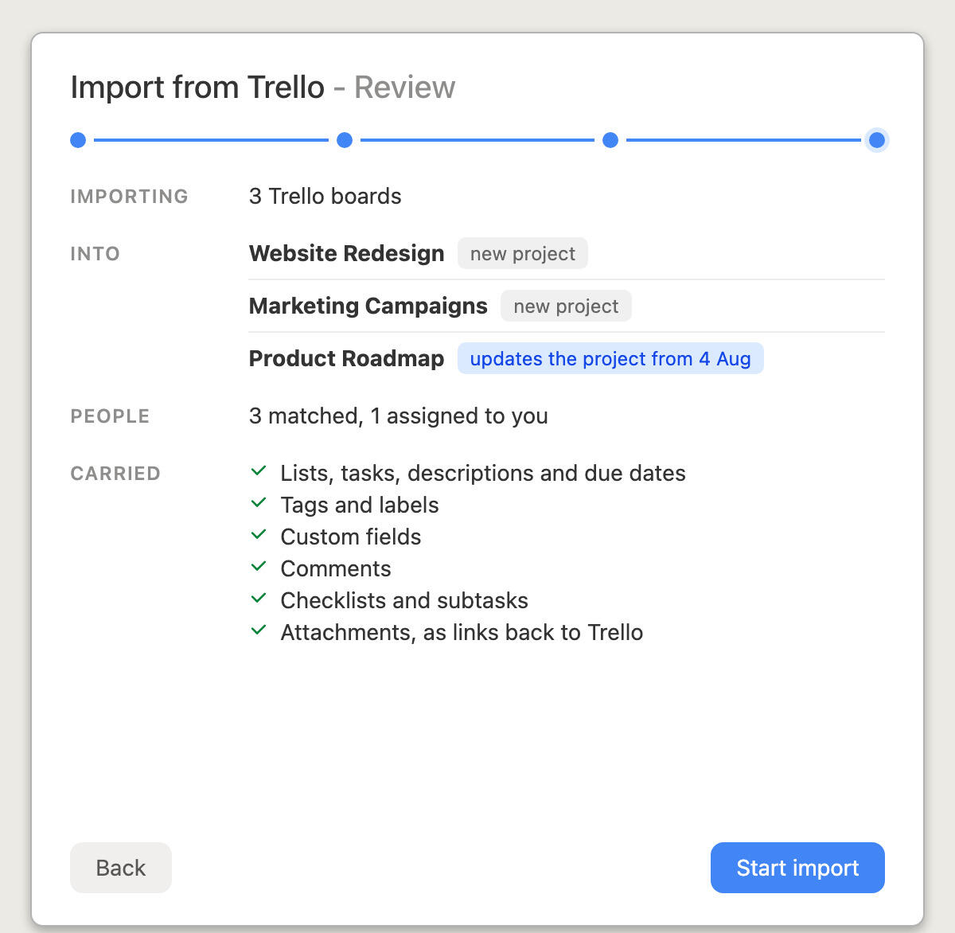Click the '3 Trello boards' text
This screenshot has width=955, height=933.
point(325,197)
